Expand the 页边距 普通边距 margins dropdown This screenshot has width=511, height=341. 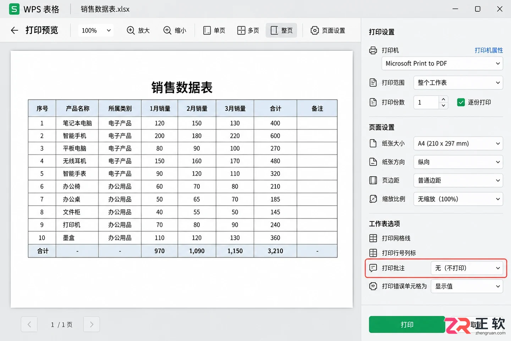pyautogui.click(x=458, y=180)
